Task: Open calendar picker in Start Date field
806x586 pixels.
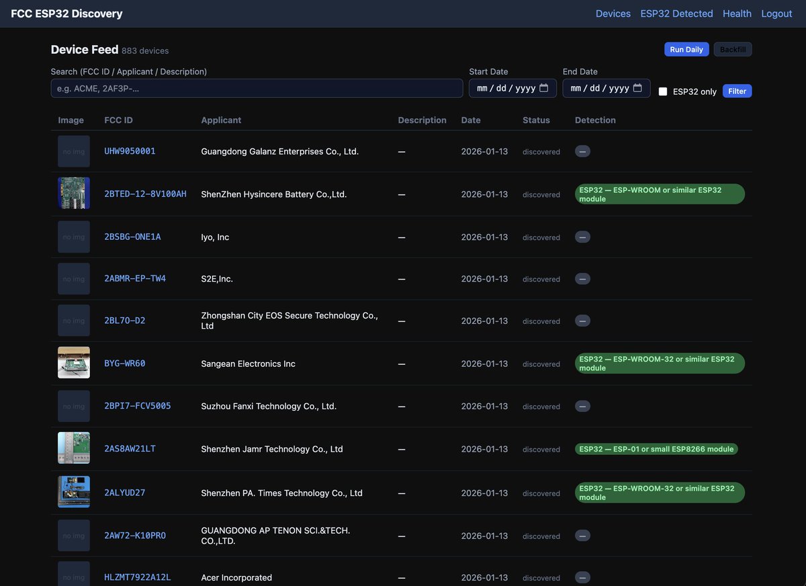Action: [x=544, y=88]
